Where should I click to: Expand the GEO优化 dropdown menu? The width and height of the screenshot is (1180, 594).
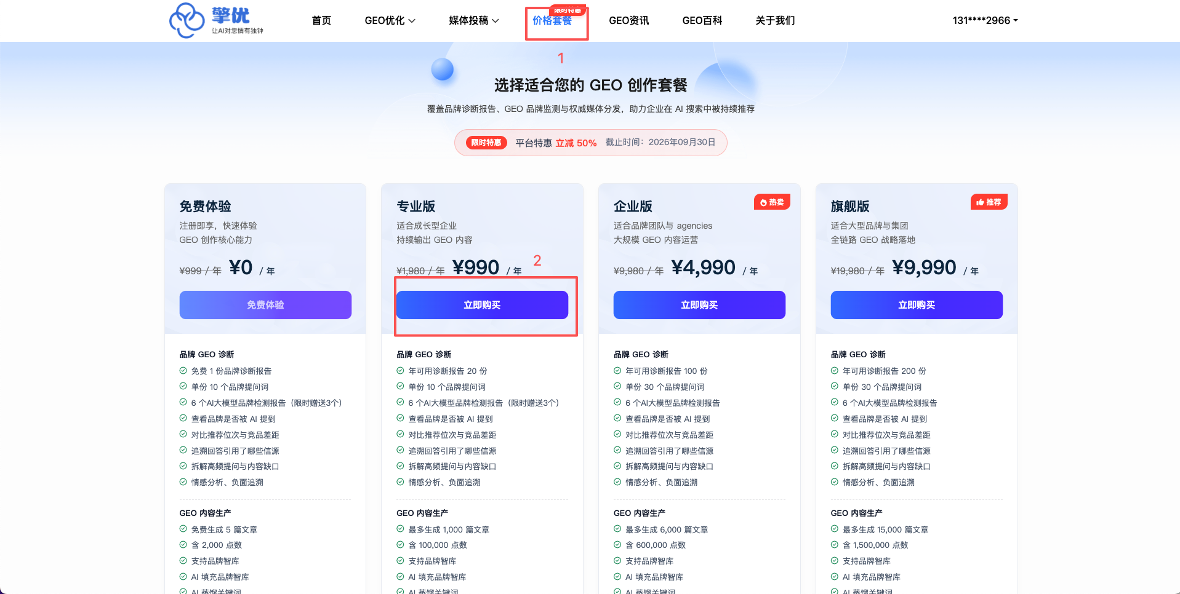point(390,20)
